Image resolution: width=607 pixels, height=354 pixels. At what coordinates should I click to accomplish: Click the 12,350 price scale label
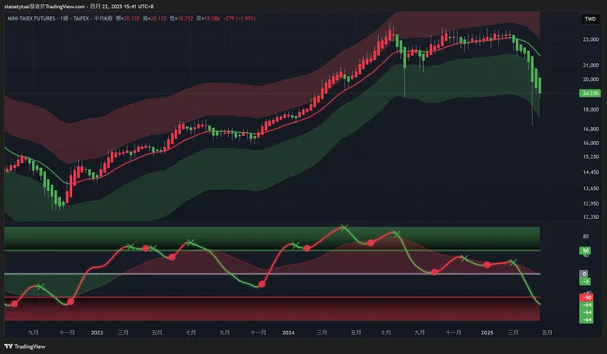[591, 217]
